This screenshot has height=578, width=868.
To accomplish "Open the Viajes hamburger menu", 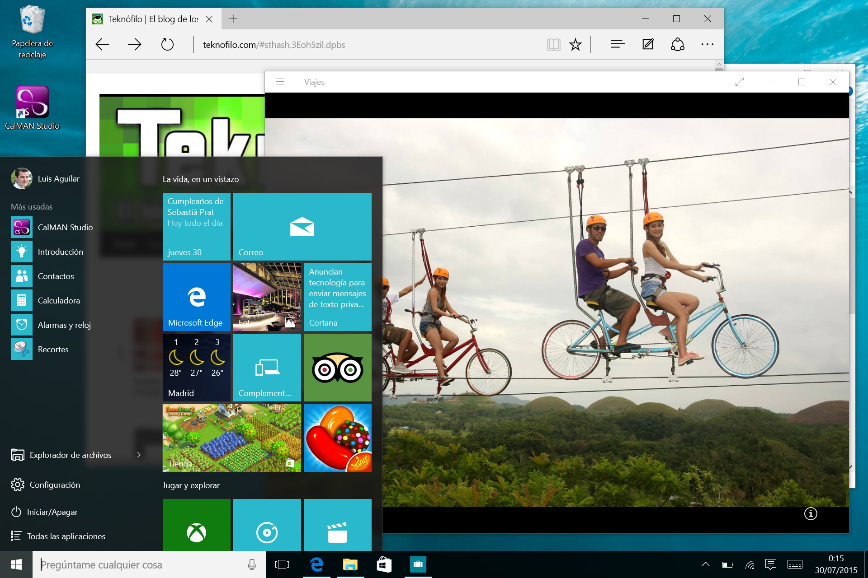I will (x=280, y=82).
